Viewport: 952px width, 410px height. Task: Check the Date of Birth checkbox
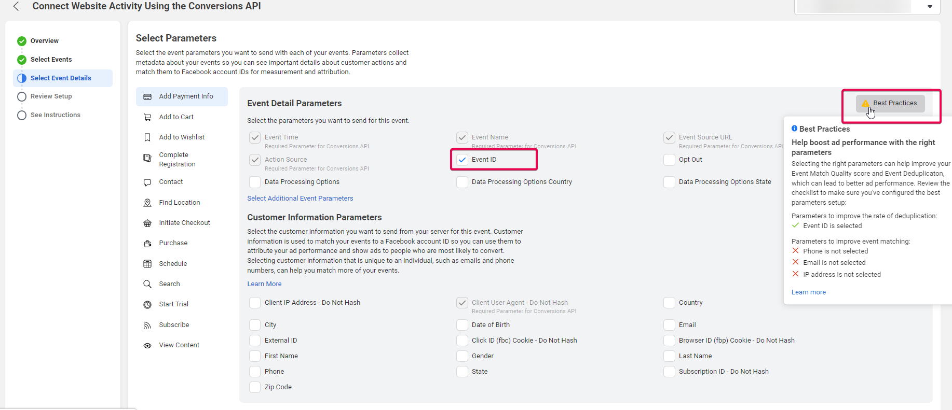(462, 325)
